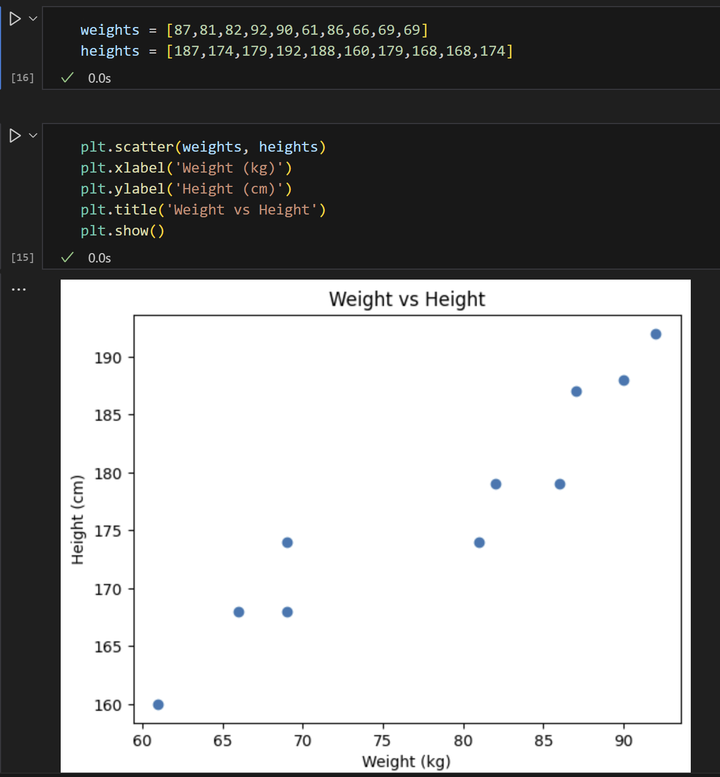Image resolution: width=720 pixels, height=777 pixels.
Task: Click the execution count [16] label
Action: pyautogui.click(x=23, y=78)
